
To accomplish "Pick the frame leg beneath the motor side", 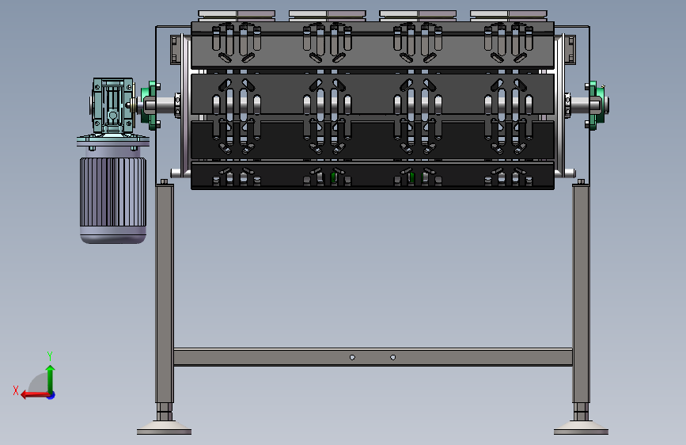I will (x=165, y=294).
